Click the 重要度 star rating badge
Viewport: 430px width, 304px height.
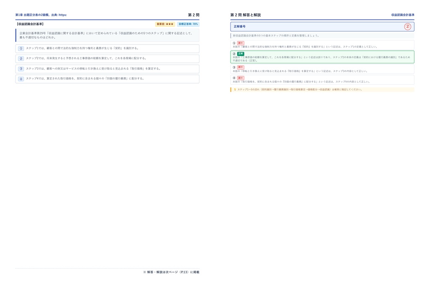point(165,24)
